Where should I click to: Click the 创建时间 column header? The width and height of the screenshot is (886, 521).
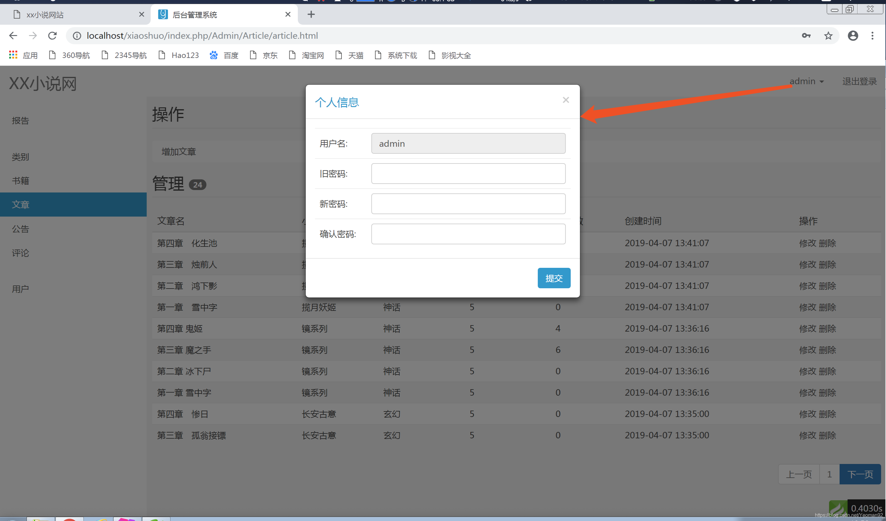tap(643, 221)
